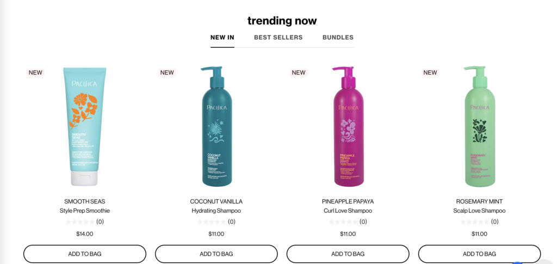Screen dimensions: 557x264
Task: Click the star rating under Style Prep Smoothie
Action: pyautogui.click(x=80, y=222)
